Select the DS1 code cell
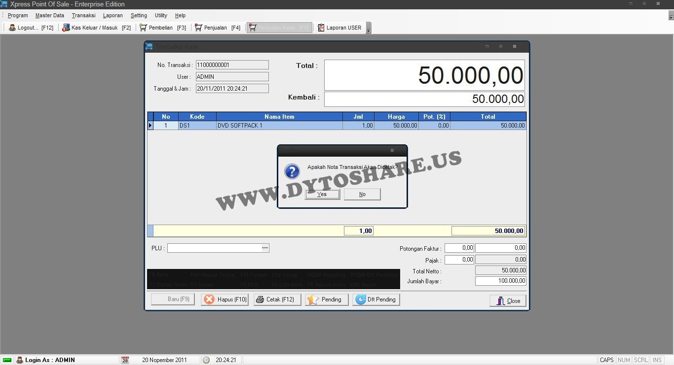 click(197, 126)
